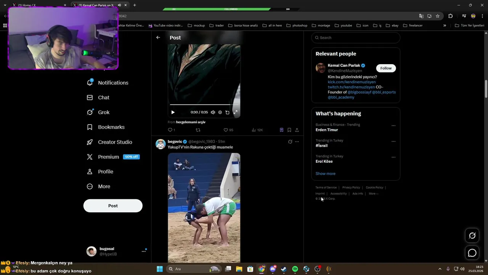Open a new browser tab
The width and height of the screenshot is (488, 275).
135,5
